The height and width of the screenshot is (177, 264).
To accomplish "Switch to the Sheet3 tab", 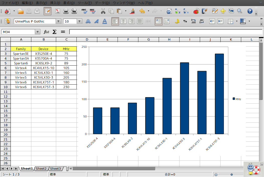I will click(55, 168).
